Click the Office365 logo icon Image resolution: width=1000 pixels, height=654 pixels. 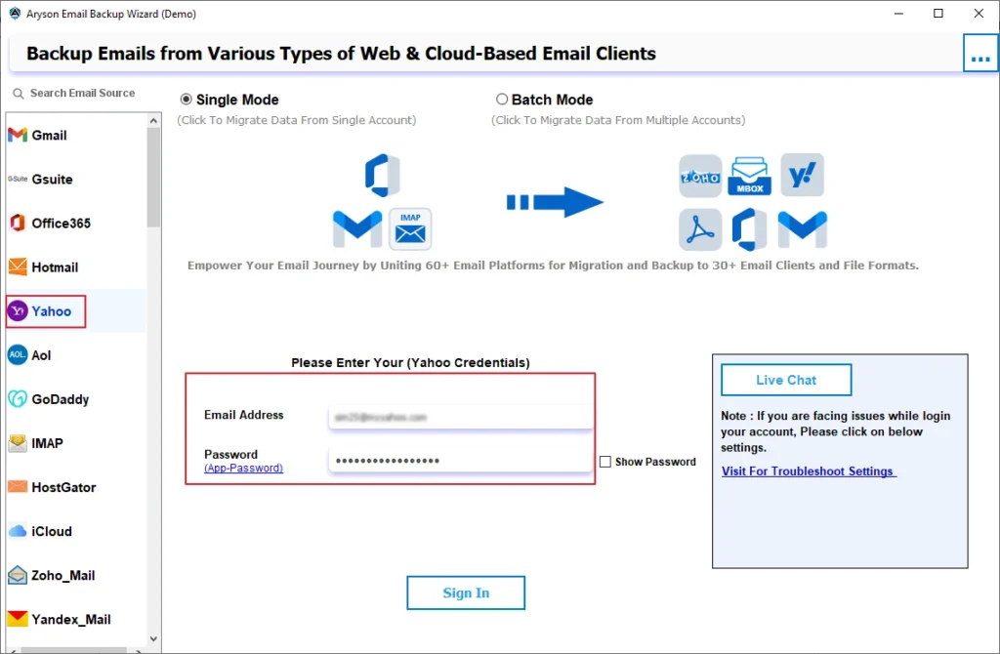tap(18, 224)
